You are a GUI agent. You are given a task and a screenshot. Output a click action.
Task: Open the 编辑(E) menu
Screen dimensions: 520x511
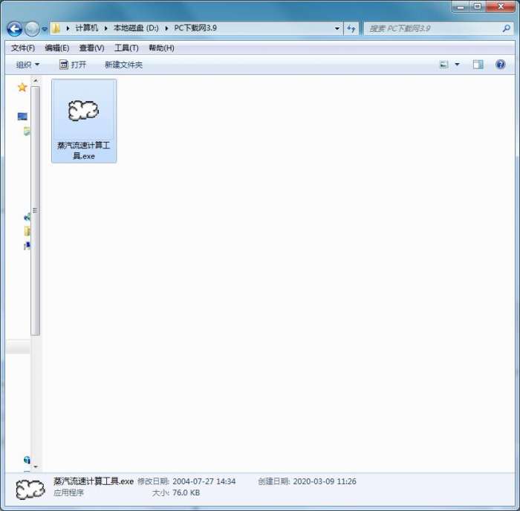click(x=57, y=48)
